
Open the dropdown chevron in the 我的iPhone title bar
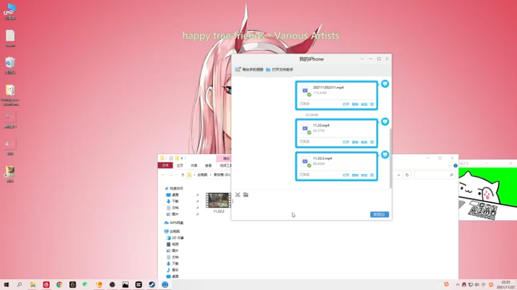pos(362,59)
